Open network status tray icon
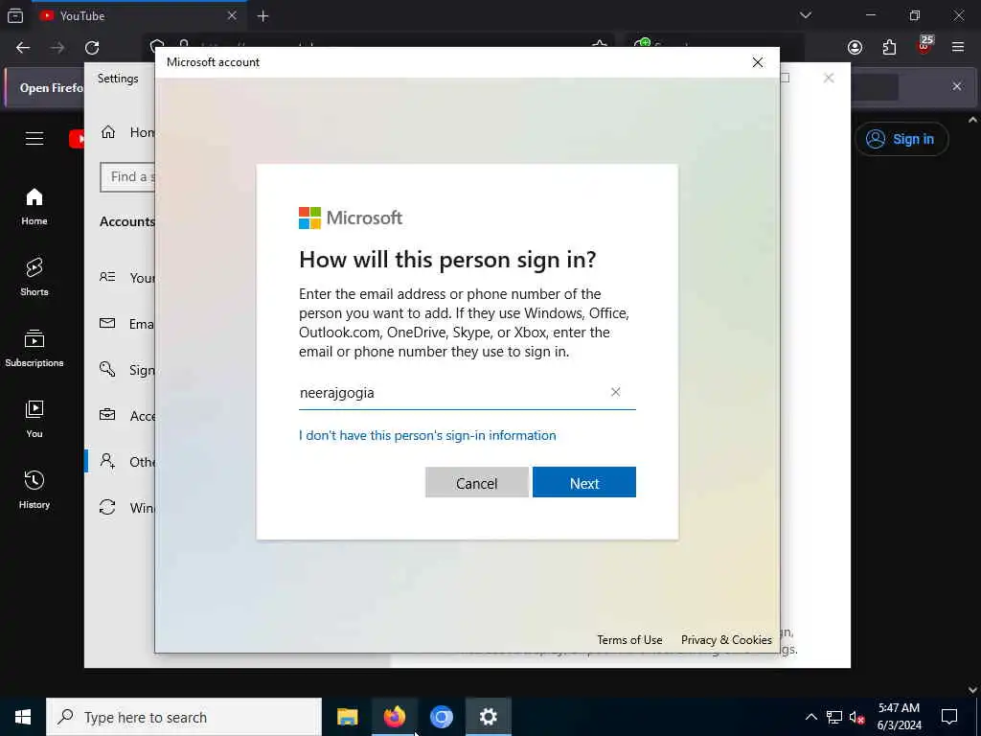Screen dimensions: 981x736 834,717
